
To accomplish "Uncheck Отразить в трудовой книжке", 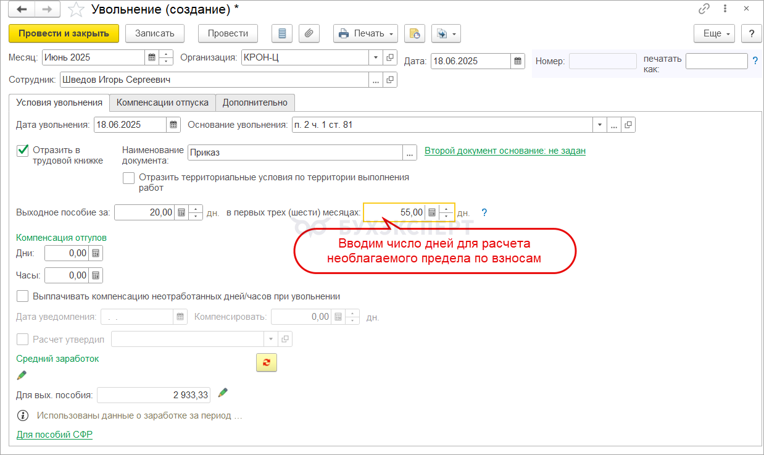I will 23,150.
